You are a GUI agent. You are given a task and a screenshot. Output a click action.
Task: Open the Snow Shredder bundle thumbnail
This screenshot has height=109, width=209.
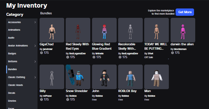click(x=78, y=77)
